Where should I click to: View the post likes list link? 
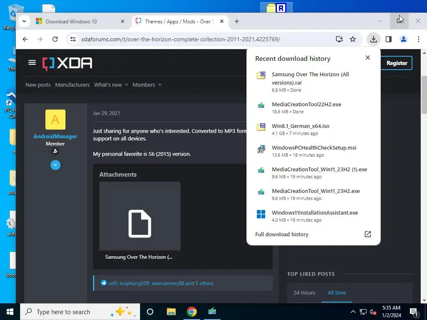[x=161, y=283]
